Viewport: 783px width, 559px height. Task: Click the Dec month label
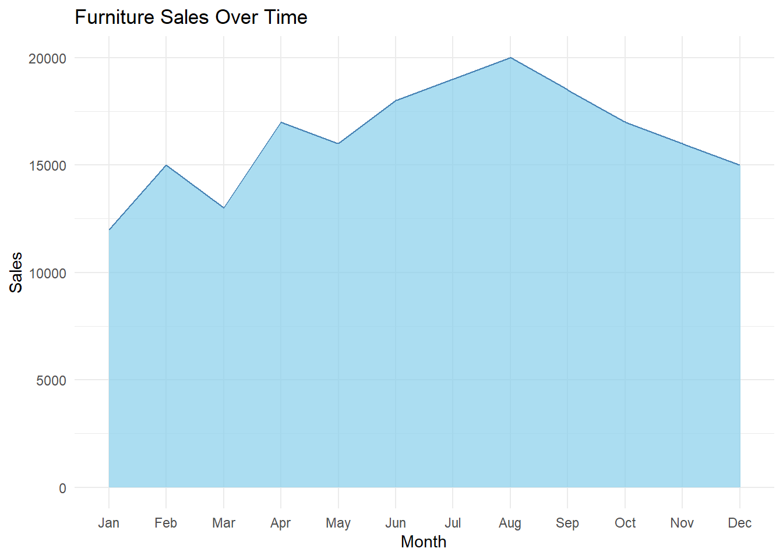pyautogui.click(x=740, y=523)
